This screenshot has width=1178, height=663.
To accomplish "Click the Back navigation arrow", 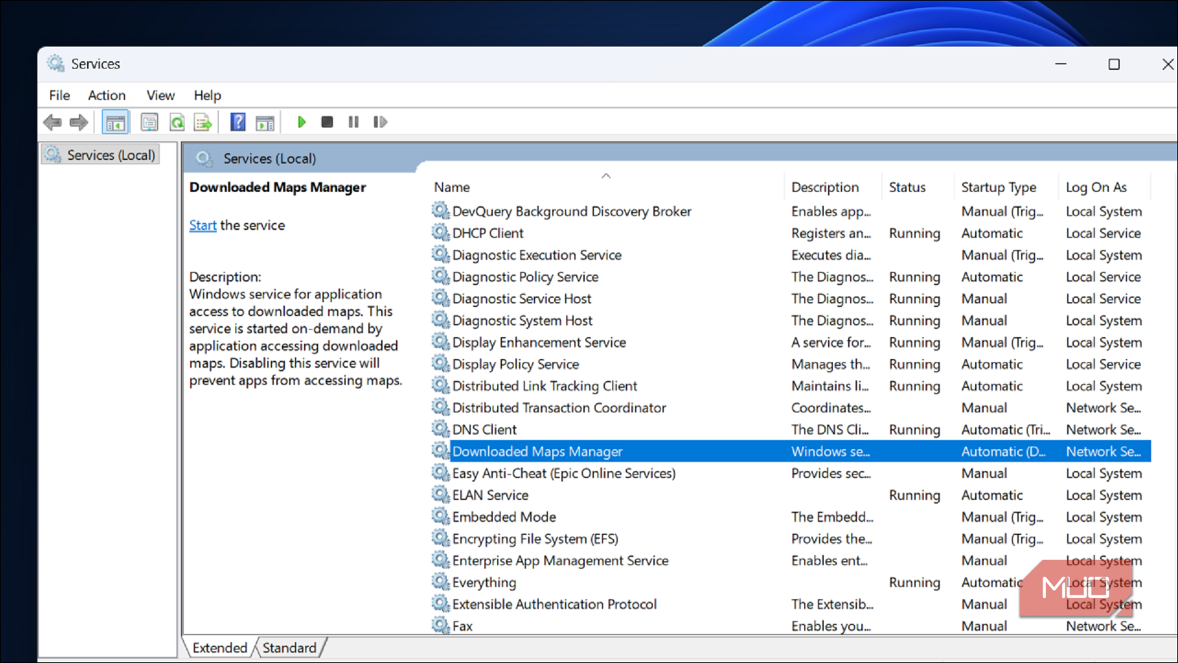I will point(52,122).
